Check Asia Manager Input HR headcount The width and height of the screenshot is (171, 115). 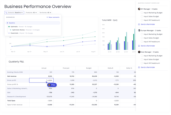pyautogui.click(x=142, y=63)
